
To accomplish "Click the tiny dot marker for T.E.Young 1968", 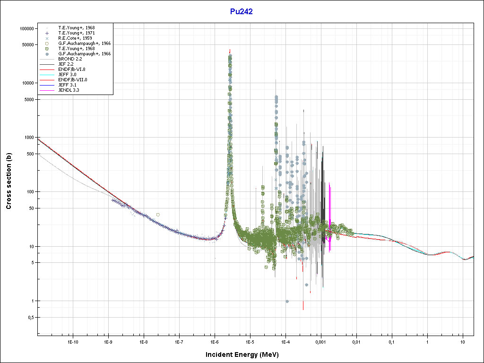I will 47,28.
